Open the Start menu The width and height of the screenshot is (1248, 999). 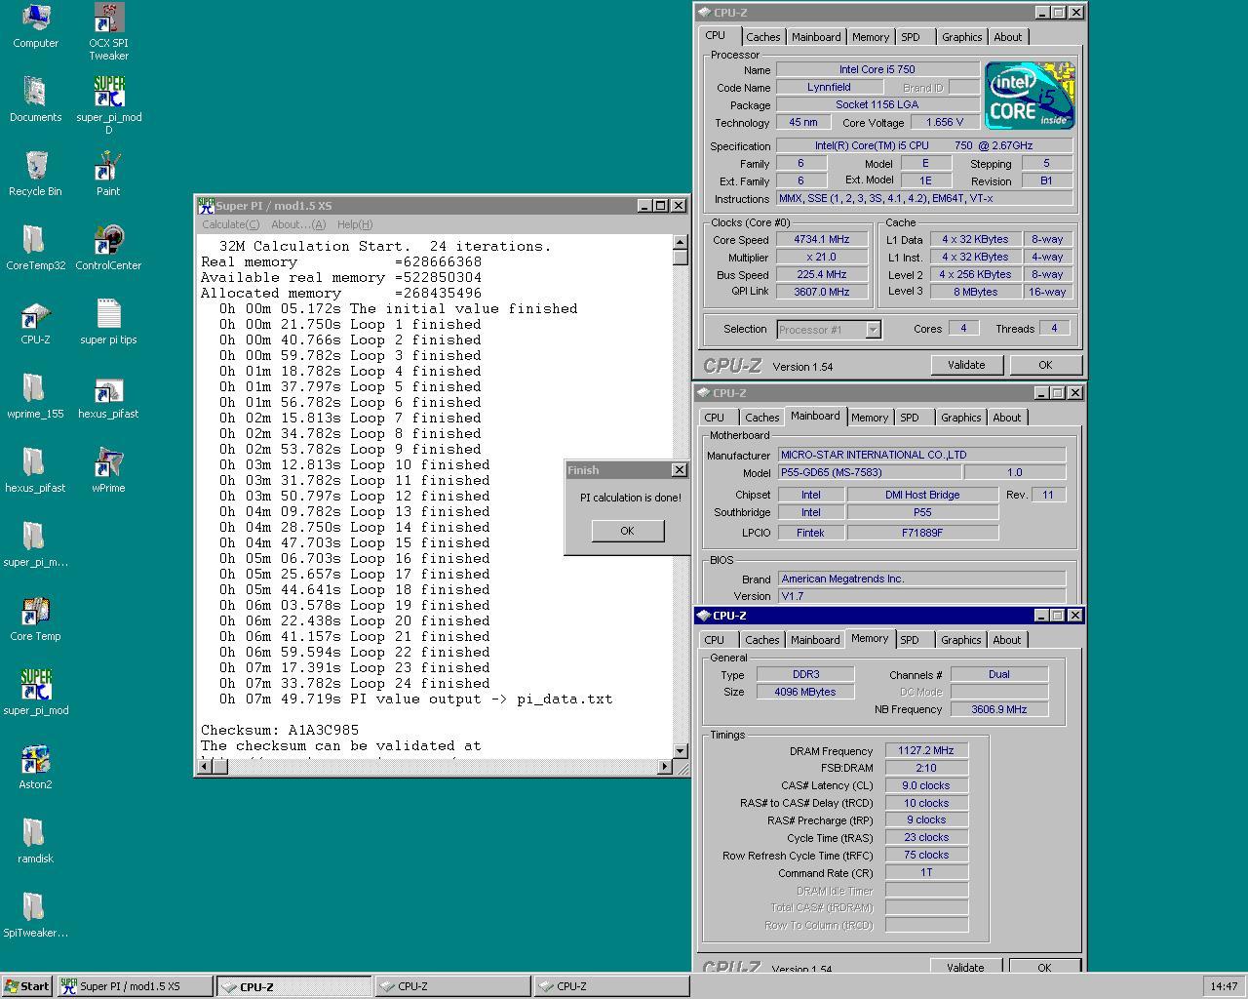pos(27,986)
